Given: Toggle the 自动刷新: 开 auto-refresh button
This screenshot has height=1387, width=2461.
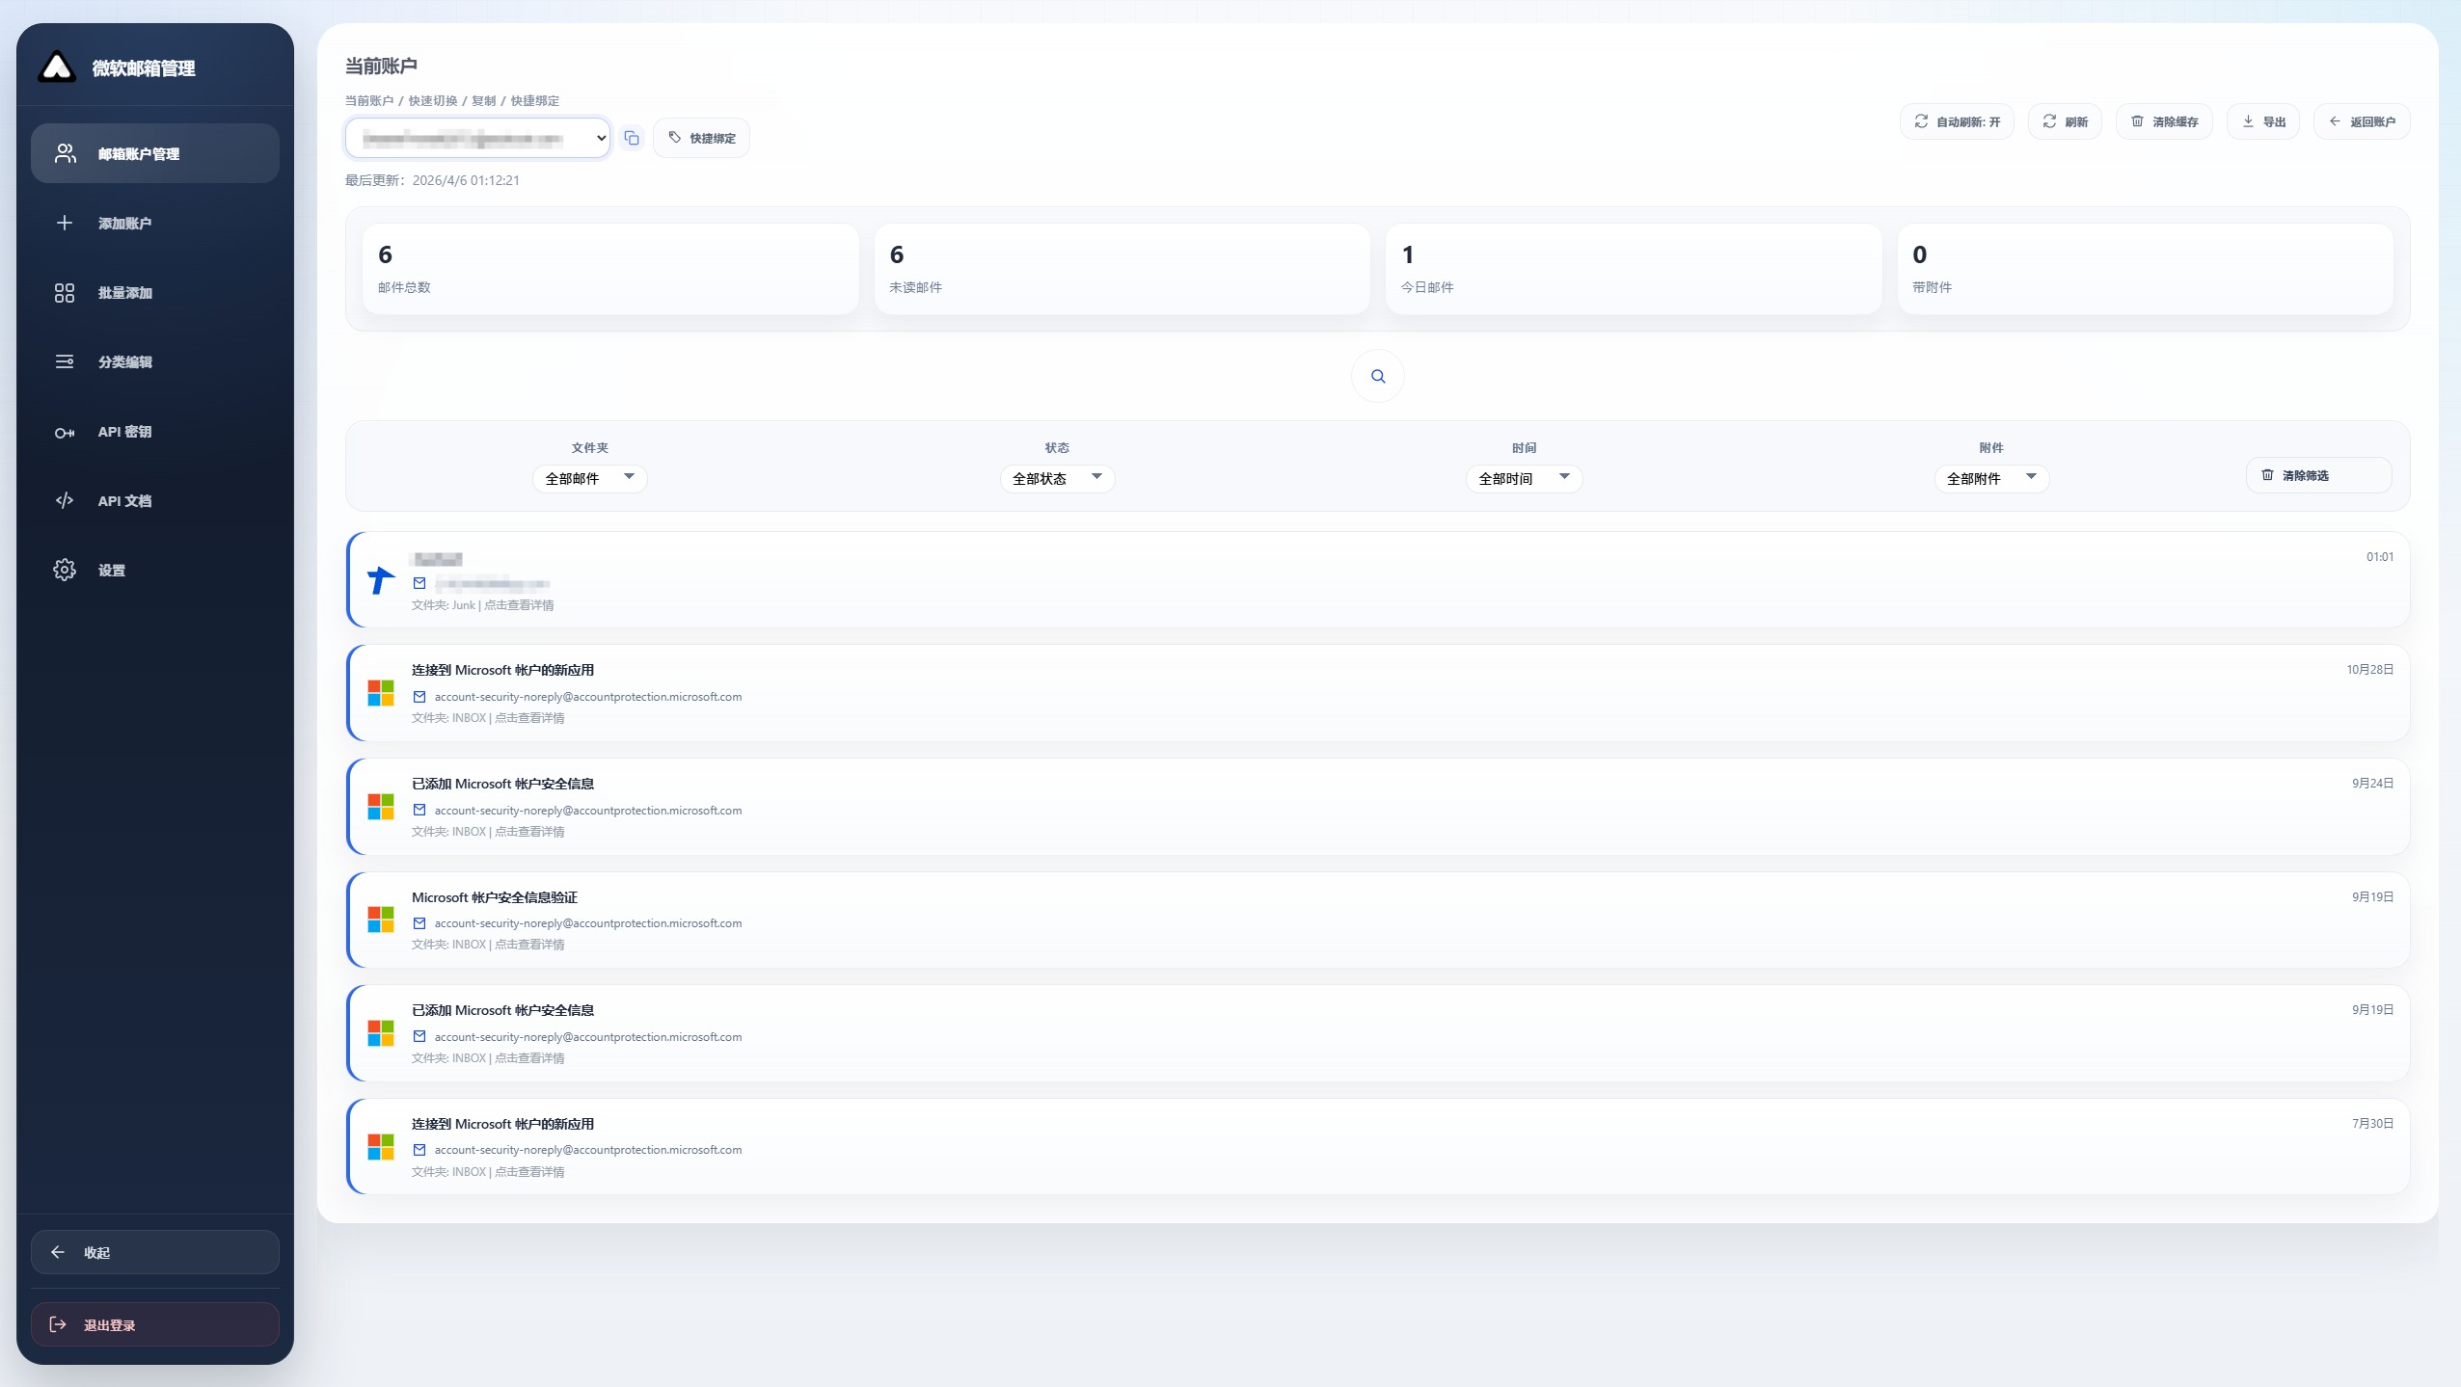Looking at the screenshot, I should point(1957,122).
